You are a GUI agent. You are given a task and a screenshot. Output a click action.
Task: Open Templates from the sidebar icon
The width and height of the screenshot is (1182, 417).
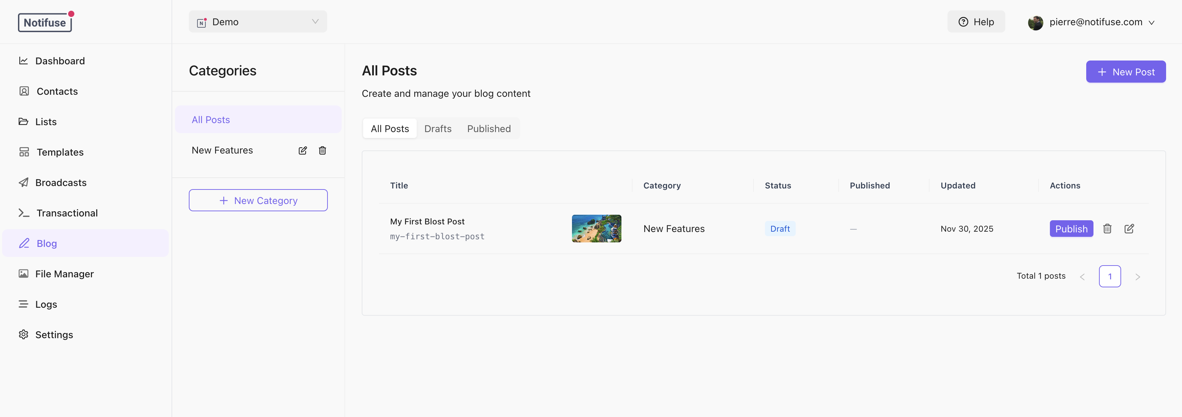[24, 152]
